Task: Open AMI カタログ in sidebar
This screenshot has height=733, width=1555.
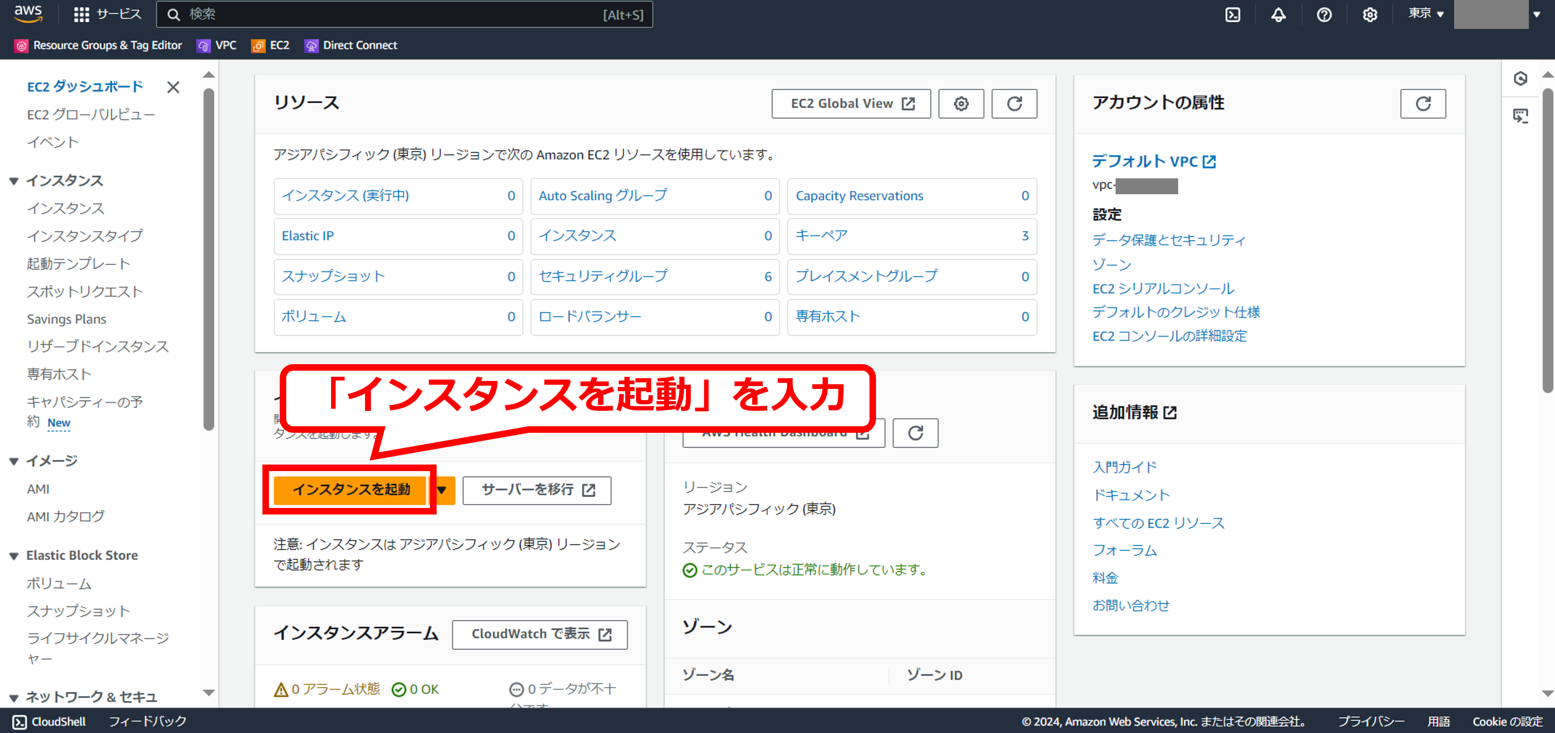Action: [x=66, y=517]
